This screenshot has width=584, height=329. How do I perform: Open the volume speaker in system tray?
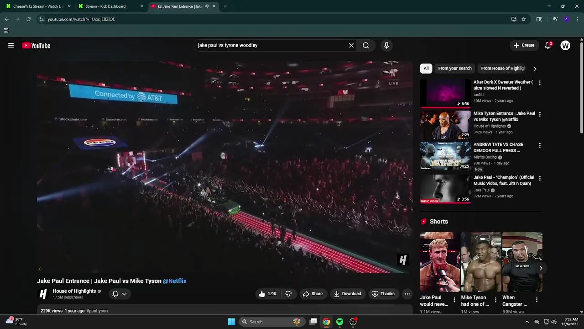click(x=554, y=322)
